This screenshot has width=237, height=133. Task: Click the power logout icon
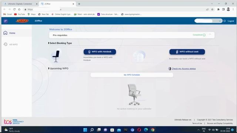tap(225, 21)
